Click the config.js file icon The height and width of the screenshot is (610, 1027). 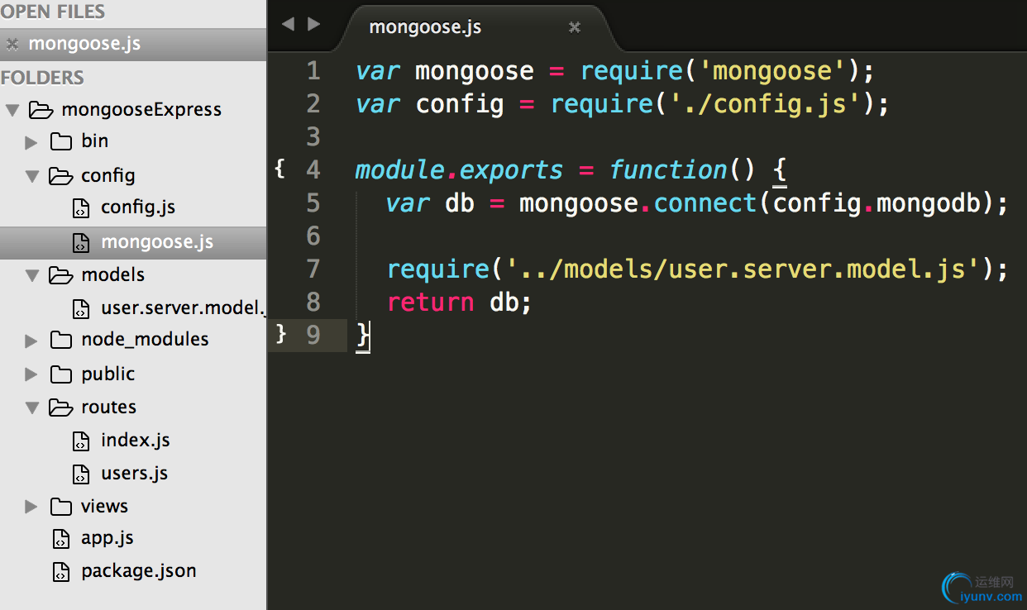click(80, 208)
